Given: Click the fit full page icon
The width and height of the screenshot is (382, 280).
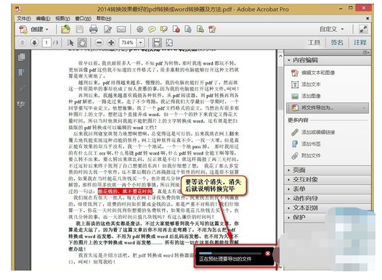Looking at the screenshot, I should point(169,43).
